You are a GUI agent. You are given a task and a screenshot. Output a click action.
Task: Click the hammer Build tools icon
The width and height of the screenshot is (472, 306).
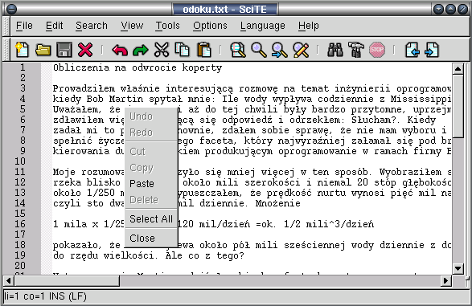[x=356, y=50]
